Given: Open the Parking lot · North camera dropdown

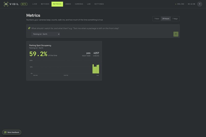Looking at the screenshot, I should (45, 34).
